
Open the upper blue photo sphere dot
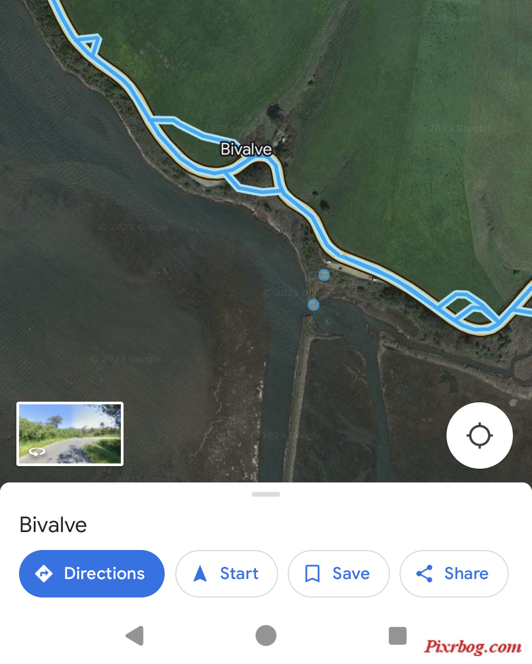324,274
